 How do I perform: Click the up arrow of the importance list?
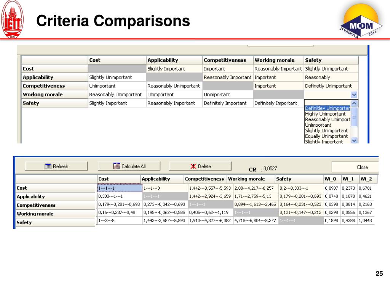coord(354,103)
